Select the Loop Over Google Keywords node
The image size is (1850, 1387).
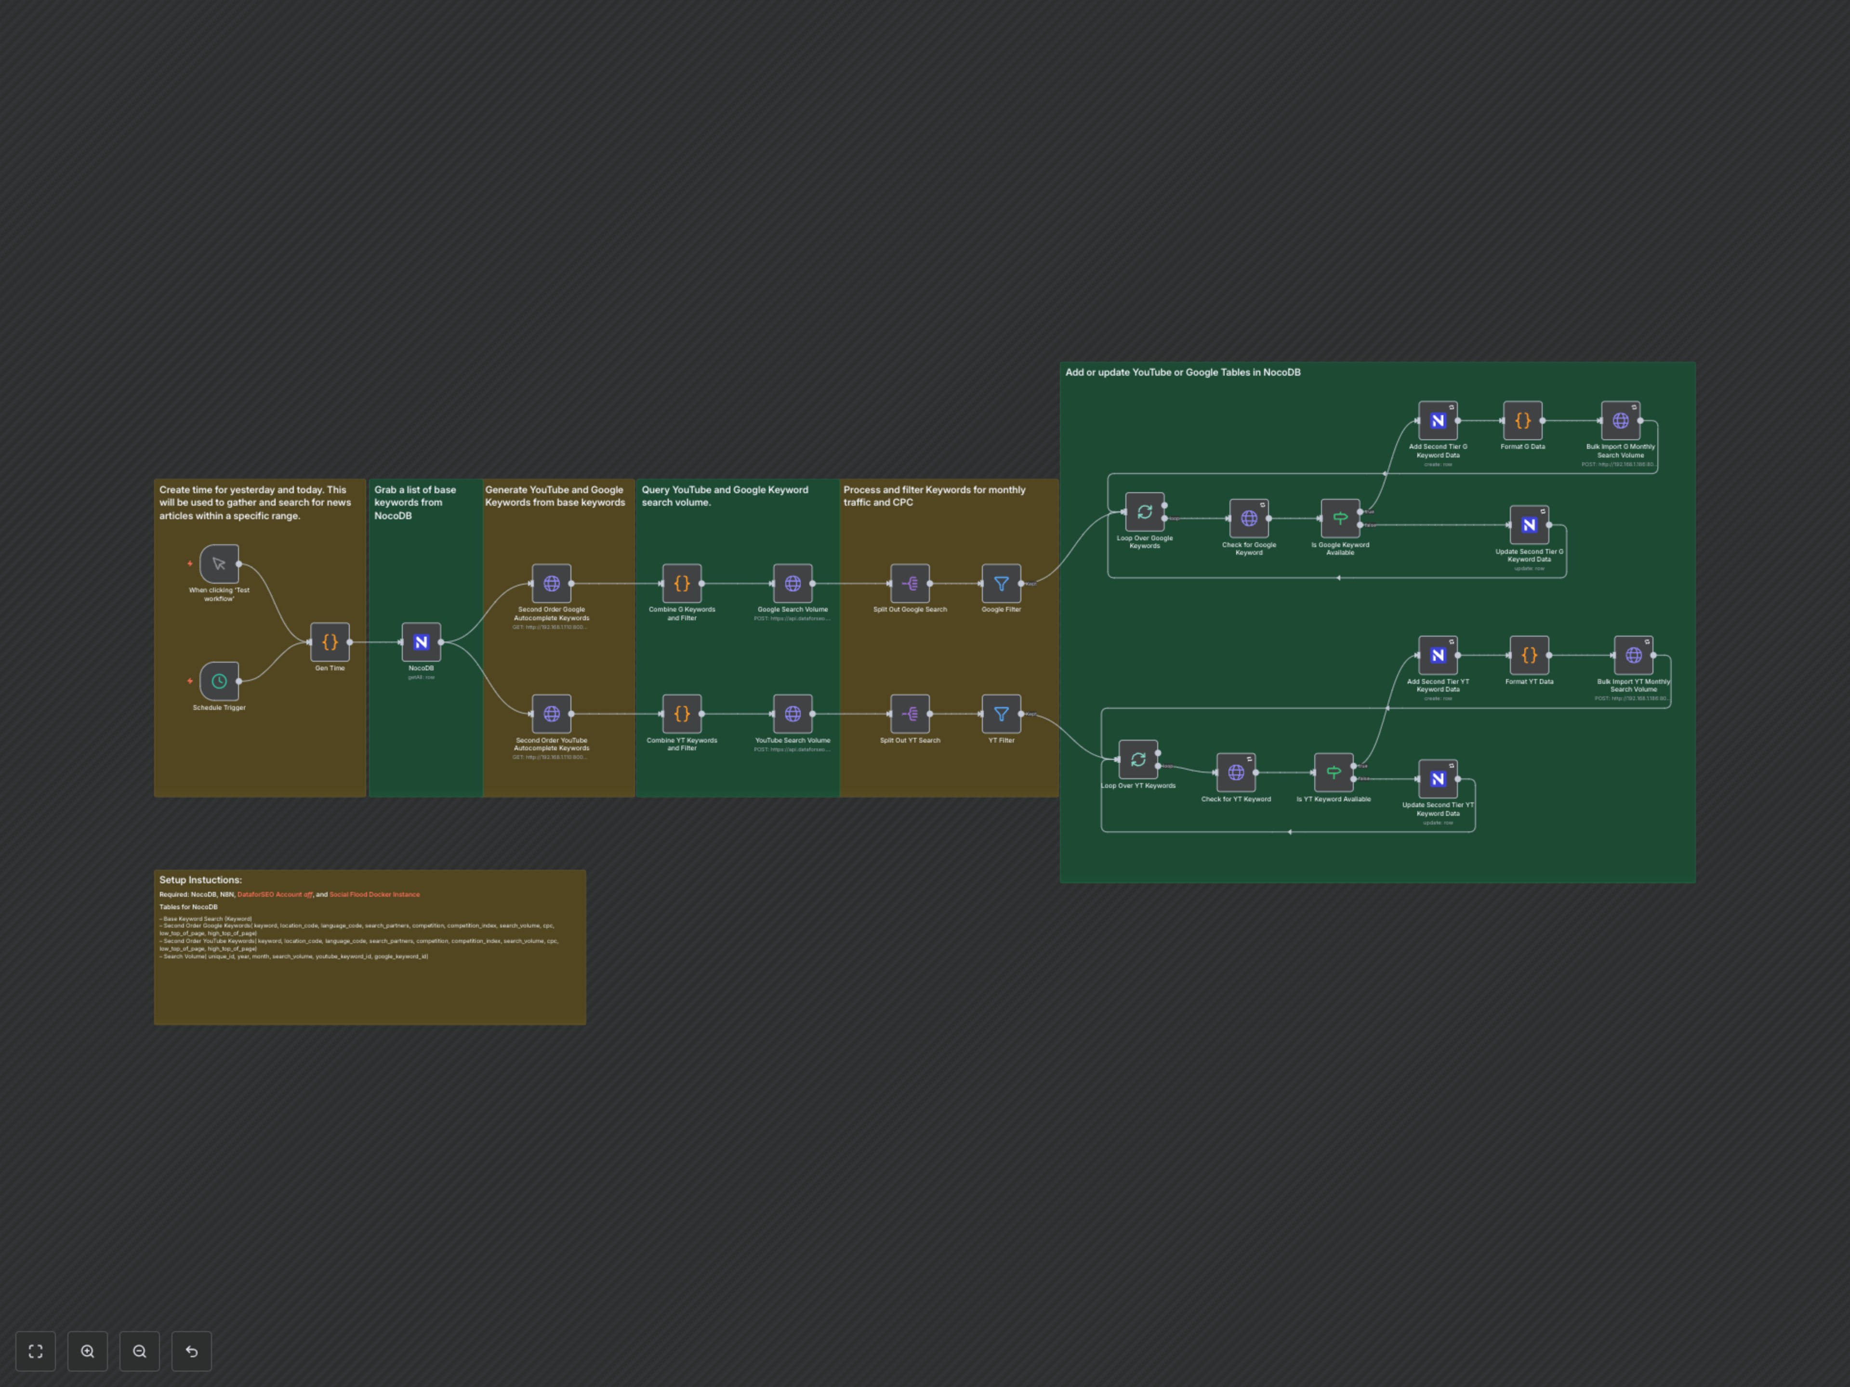(1144, 511)
